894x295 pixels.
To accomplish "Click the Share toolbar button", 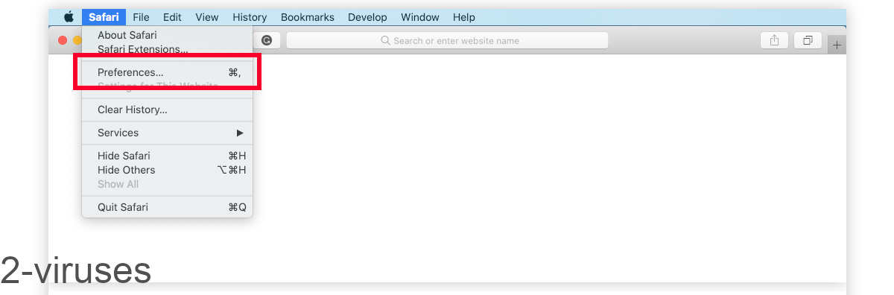I will click(x=775, y=41).
